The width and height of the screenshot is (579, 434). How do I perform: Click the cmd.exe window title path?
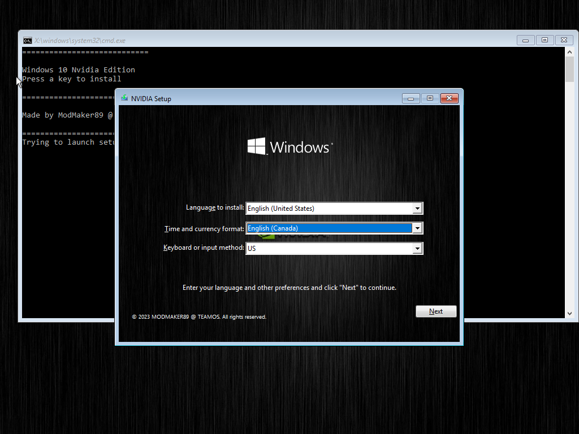(80, 41)
